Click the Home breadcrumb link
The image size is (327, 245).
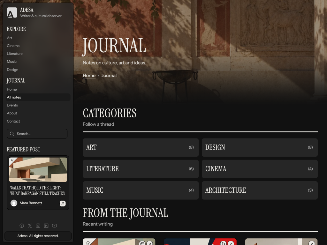click(x=89, y=75)
